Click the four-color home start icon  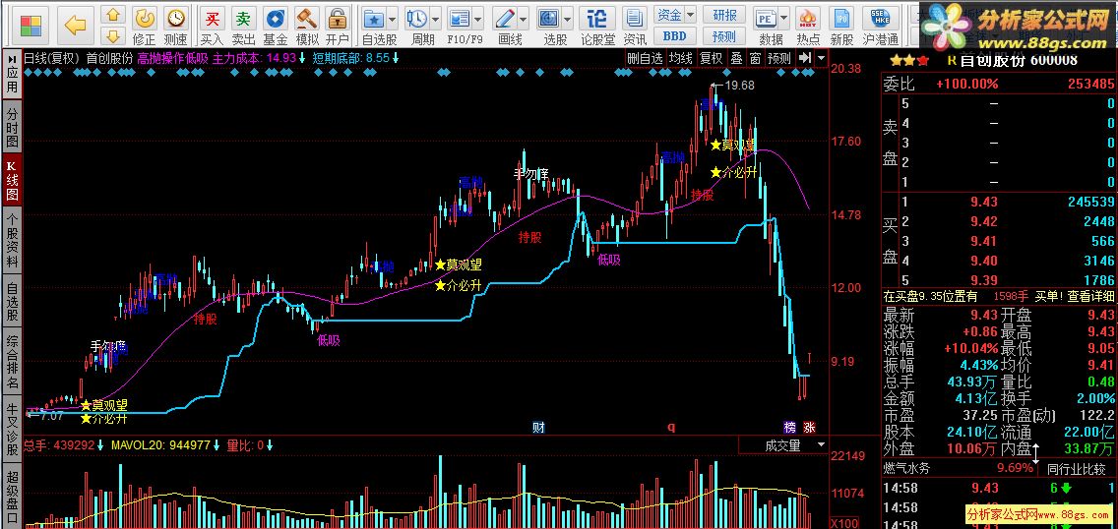(31, 25)
